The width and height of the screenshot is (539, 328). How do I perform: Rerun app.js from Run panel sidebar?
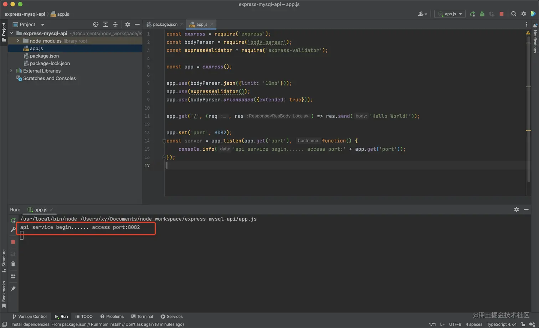coord(13,220)
